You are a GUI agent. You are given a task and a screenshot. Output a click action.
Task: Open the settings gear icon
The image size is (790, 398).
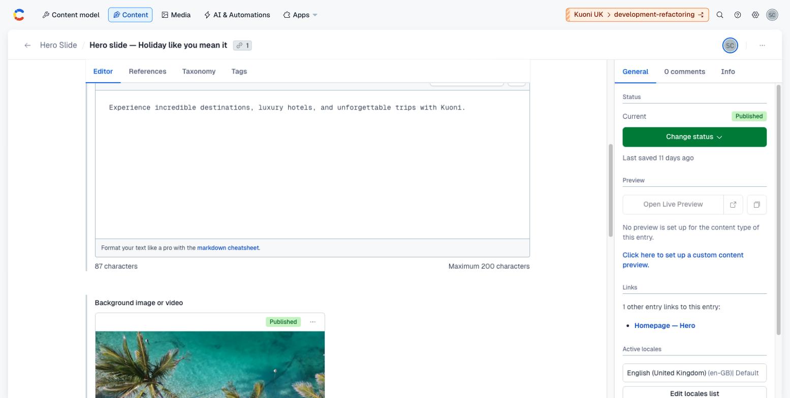coord(755,15)
